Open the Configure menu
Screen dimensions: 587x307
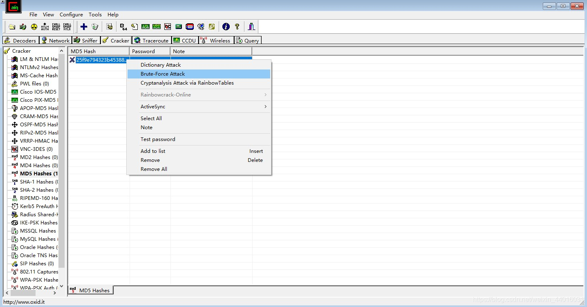71,15
